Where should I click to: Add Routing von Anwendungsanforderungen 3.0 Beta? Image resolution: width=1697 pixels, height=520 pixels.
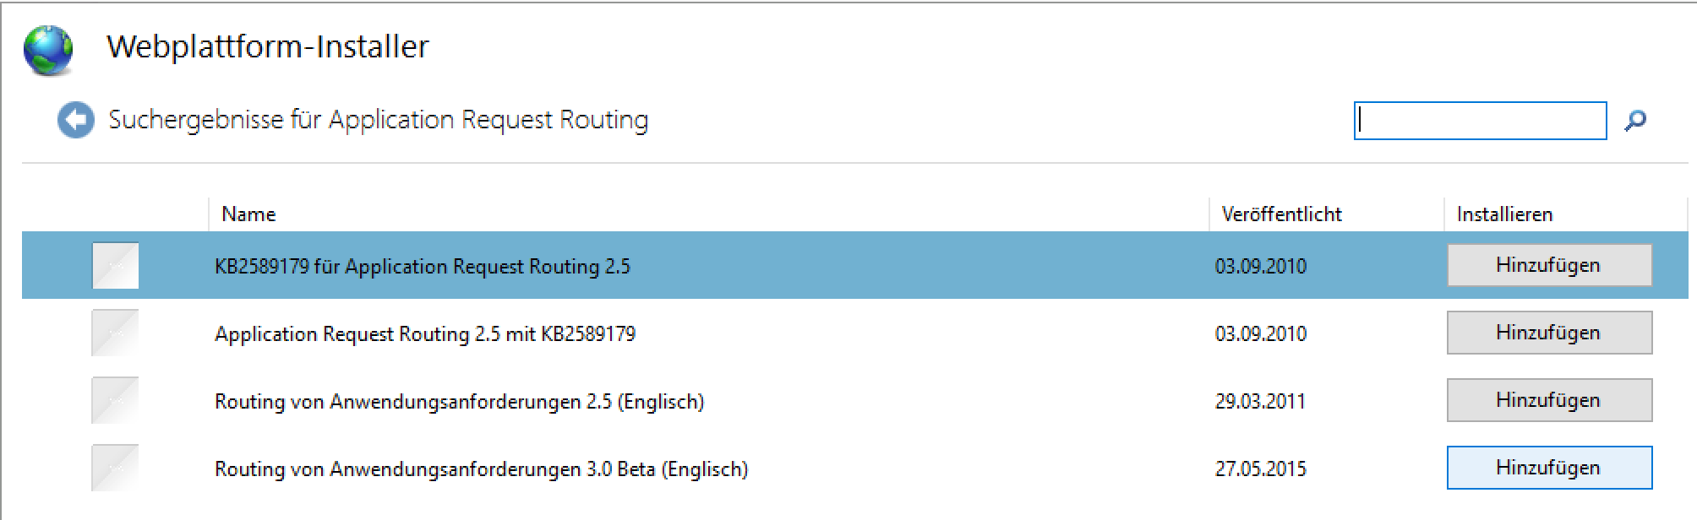pyautogui.click(x=1548, y=468)
